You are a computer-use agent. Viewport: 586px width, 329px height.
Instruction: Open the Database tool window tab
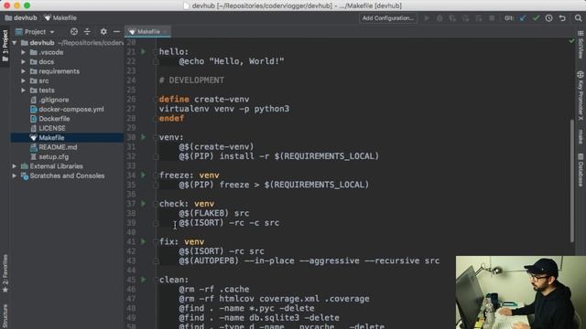coord(581,170)
